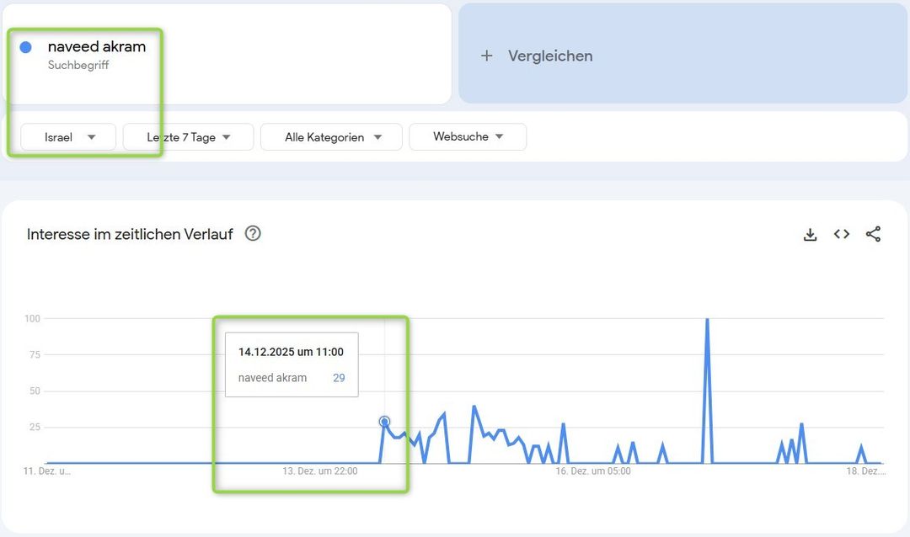This screenshot has height=537, width=910.
Task: Expand the Letzte 7 Tage time range
Action: click(x=188, y=137)
